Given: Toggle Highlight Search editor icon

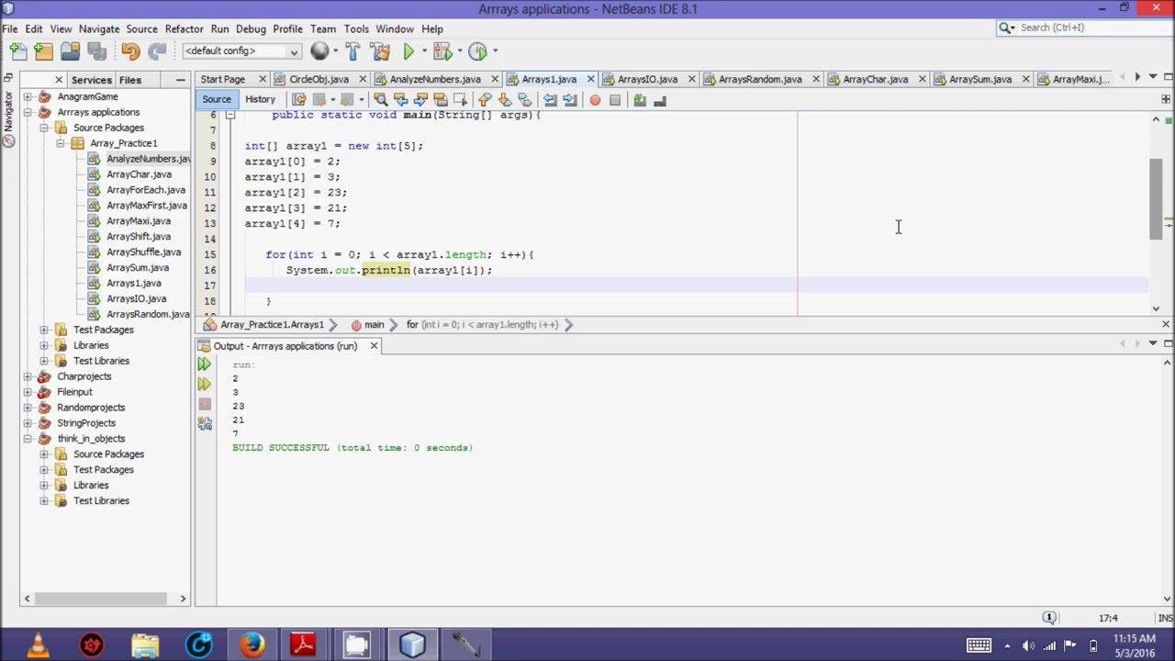Looking at the screenshot, I should (440, 99).
